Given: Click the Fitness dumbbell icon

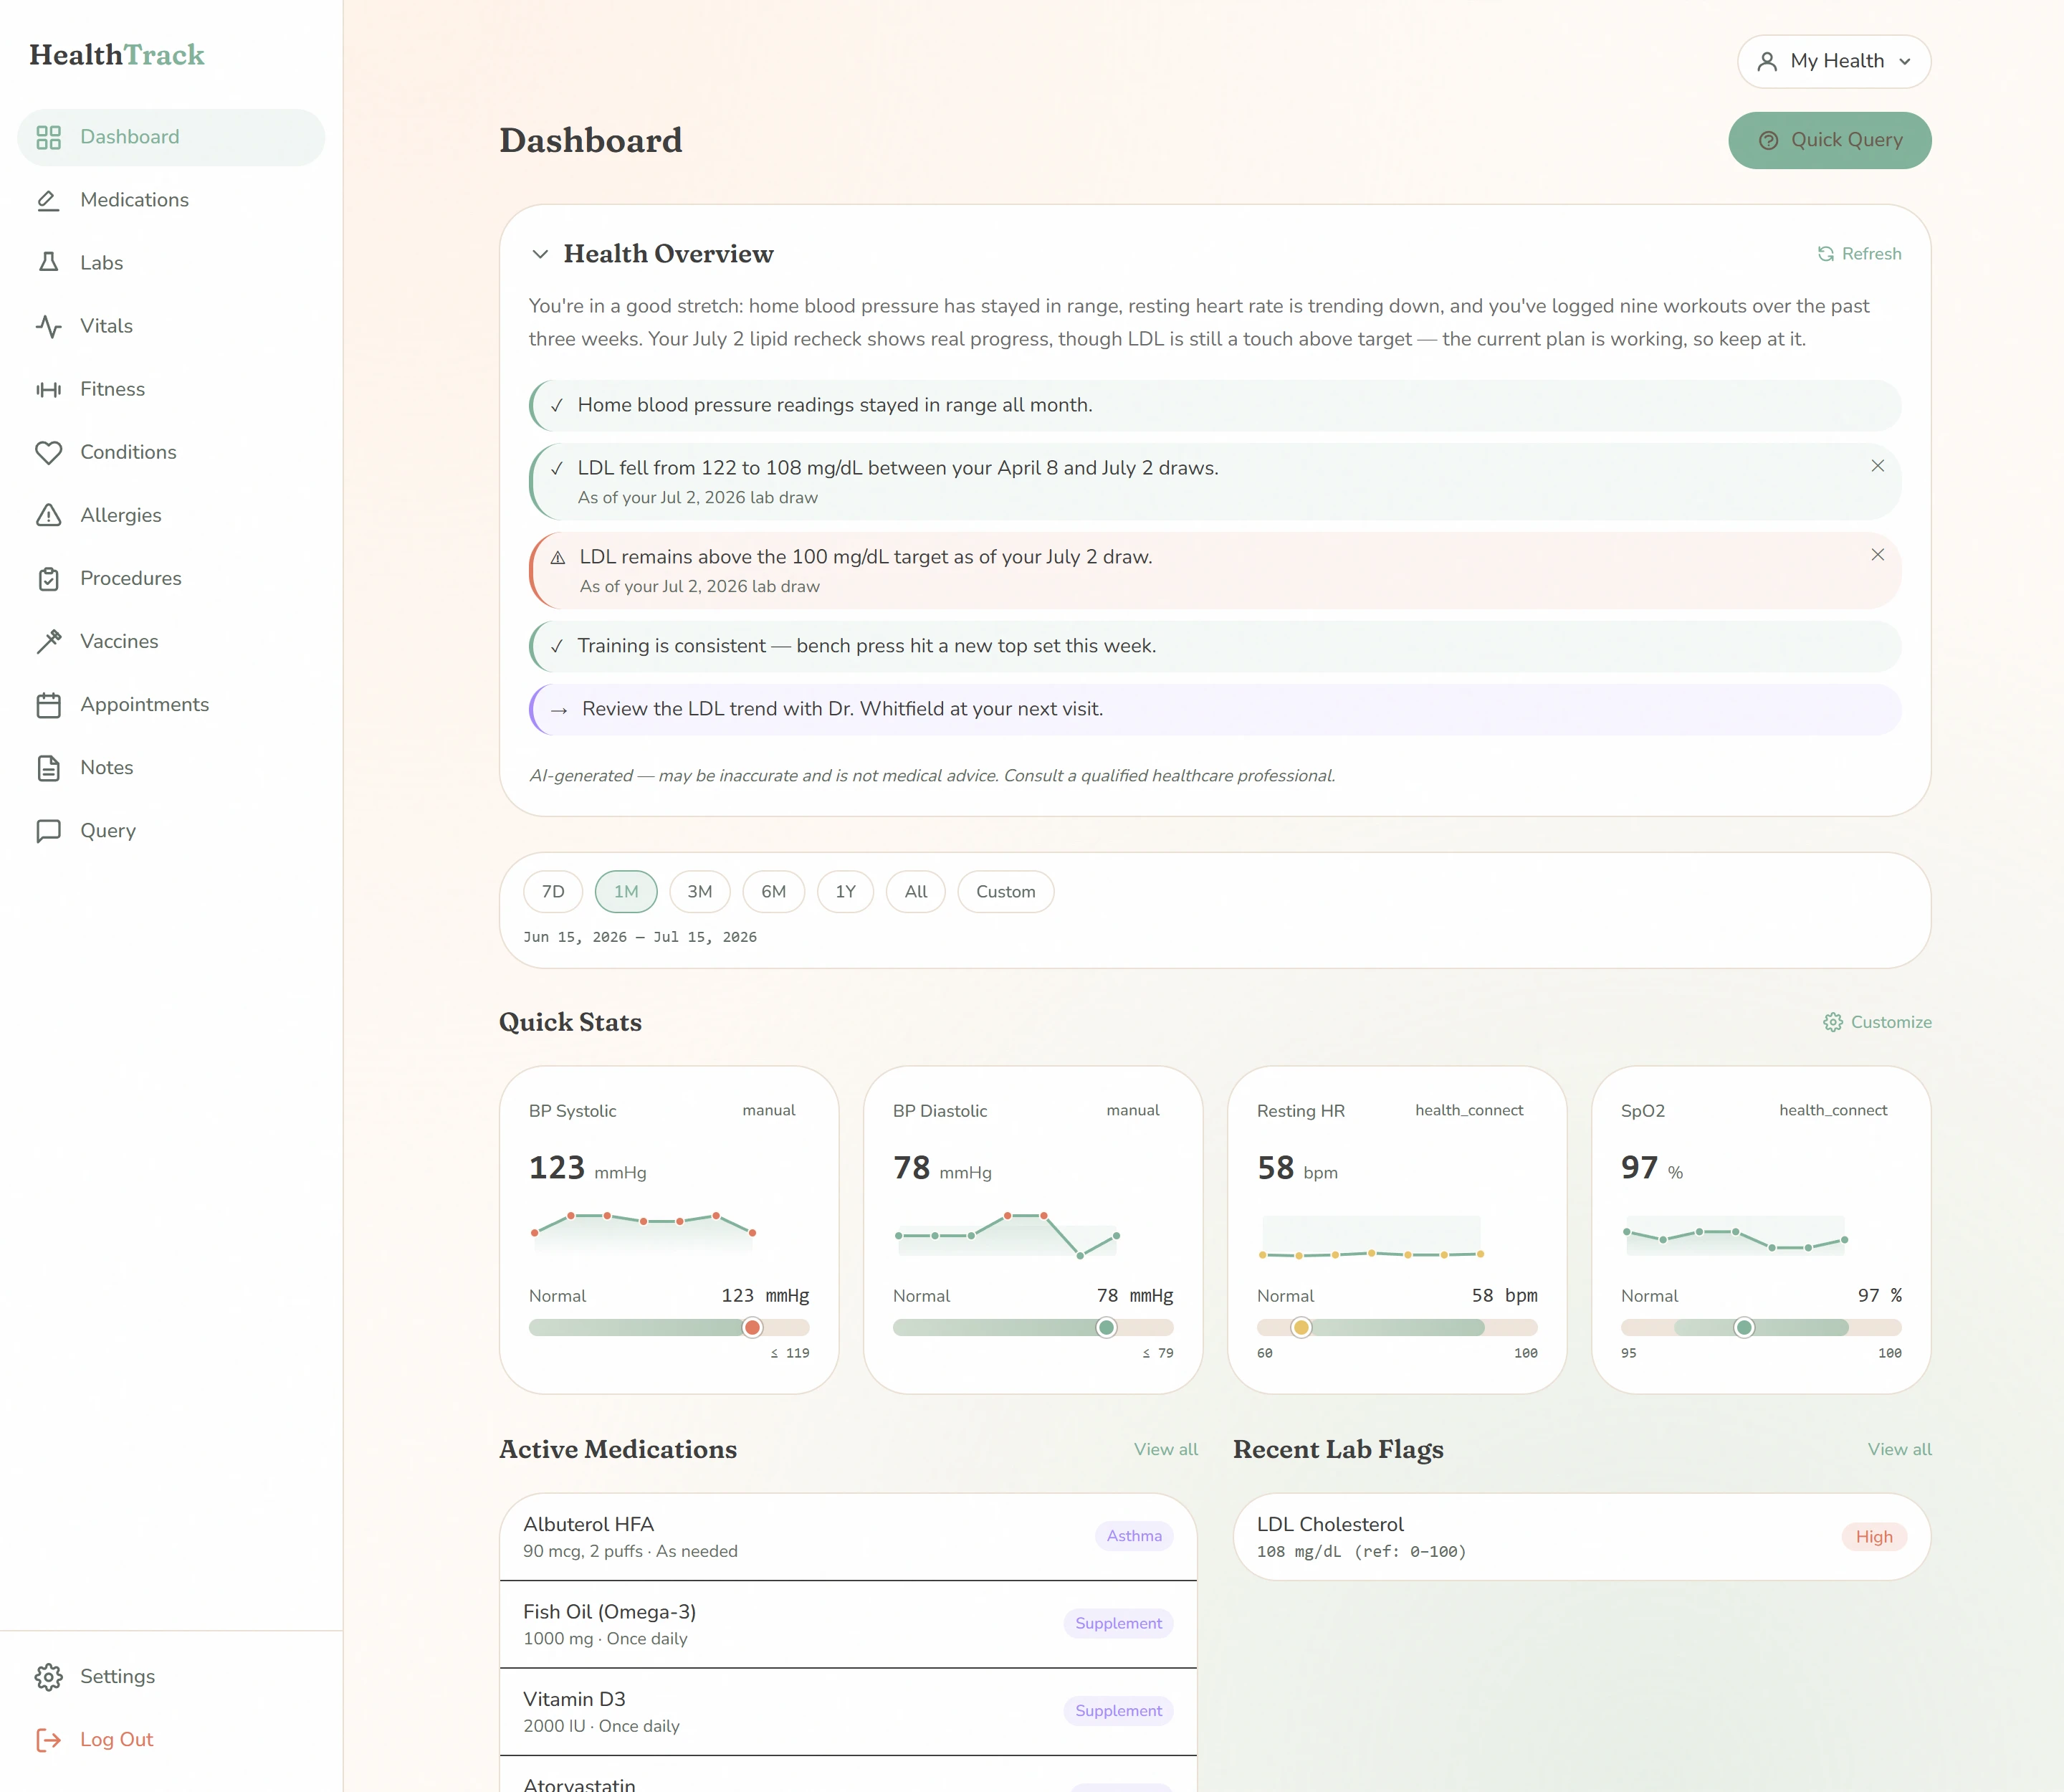Looking at the screenshot, I should (48, 389).
